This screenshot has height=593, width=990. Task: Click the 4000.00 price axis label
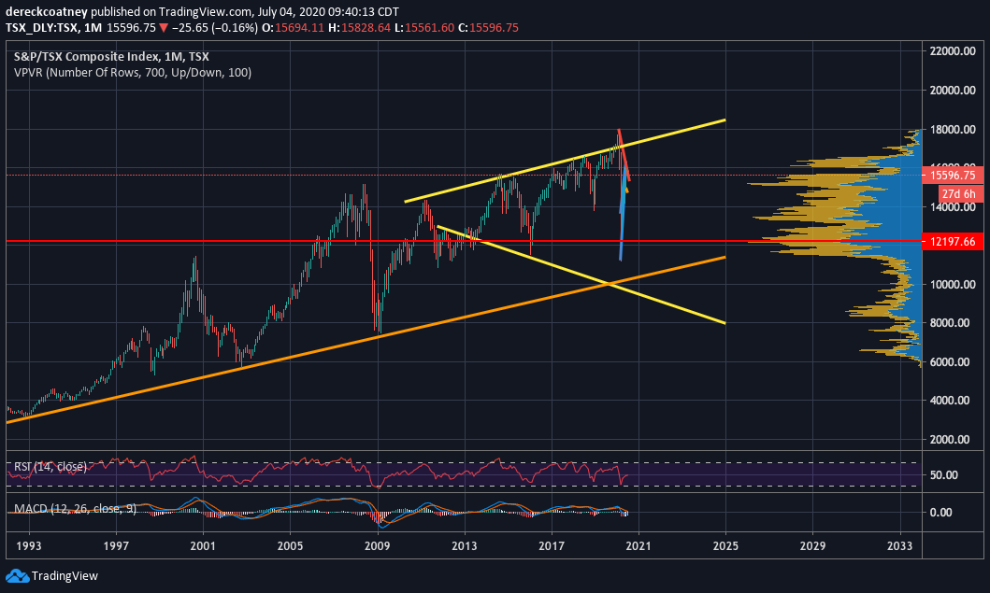tap(950, 401)
